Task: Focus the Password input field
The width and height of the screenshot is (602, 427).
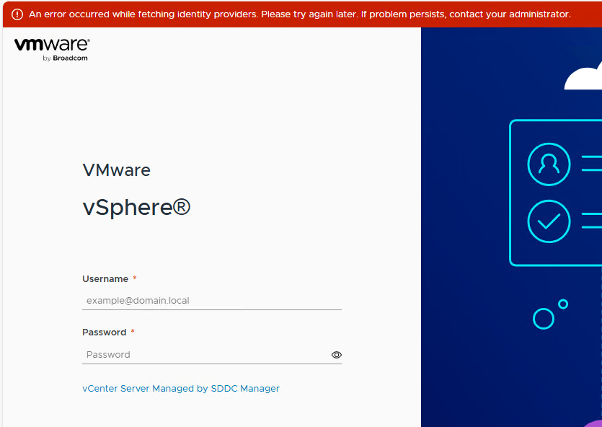Action: coord(205,355)
